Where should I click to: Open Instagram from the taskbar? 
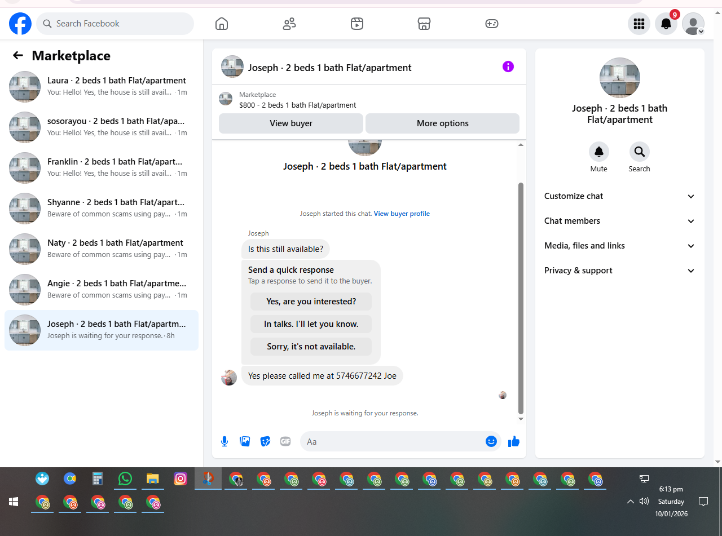[x=180, y=479]
